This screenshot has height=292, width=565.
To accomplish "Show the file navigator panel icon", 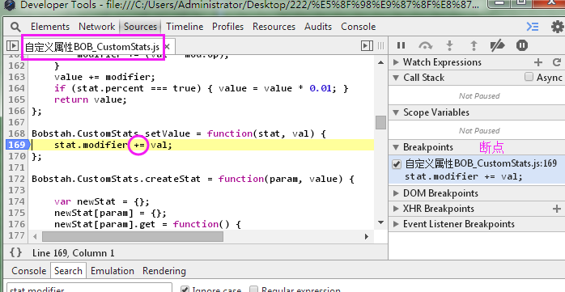I will 12,46.
